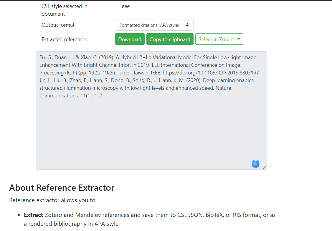Expand the Select in Zotero dropdown

pyautogui.click(x=219, y=39)
